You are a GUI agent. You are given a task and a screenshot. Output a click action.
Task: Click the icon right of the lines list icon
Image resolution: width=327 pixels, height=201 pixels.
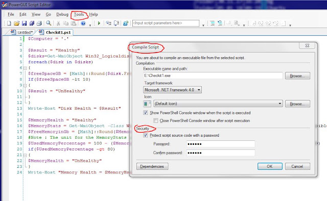pos(220,23)
